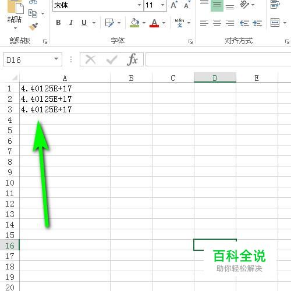Select cell A3 with 4.40125E+17
291x291 pixels.
click(x=65, y=109)
